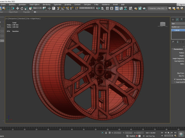The width and height of the screenshot is (185, 138).
Task: Open the Curve Editor icon
Action: (x=121, y=8)
